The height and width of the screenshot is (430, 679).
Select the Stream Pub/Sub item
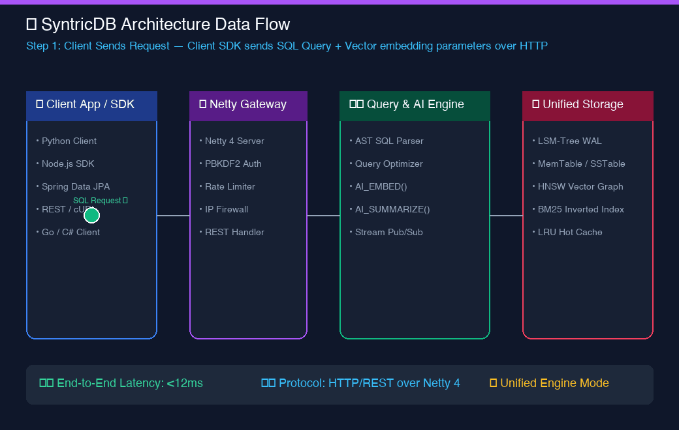click(387, 232)
